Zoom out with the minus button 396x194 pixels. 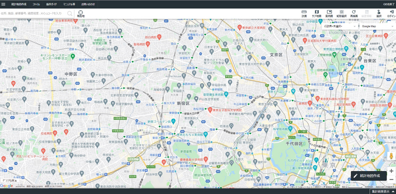tap(391, 179)
